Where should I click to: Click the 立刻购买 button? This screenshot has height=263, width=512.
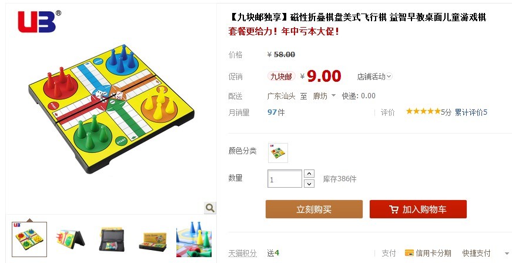coord(314,209)
